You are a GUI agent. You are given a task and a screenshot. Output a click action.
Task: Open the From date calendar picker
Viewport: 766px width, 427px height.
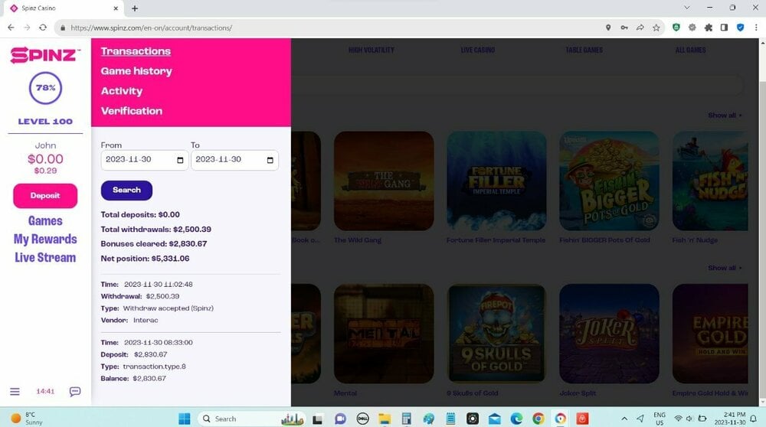[x=180, y=160]
